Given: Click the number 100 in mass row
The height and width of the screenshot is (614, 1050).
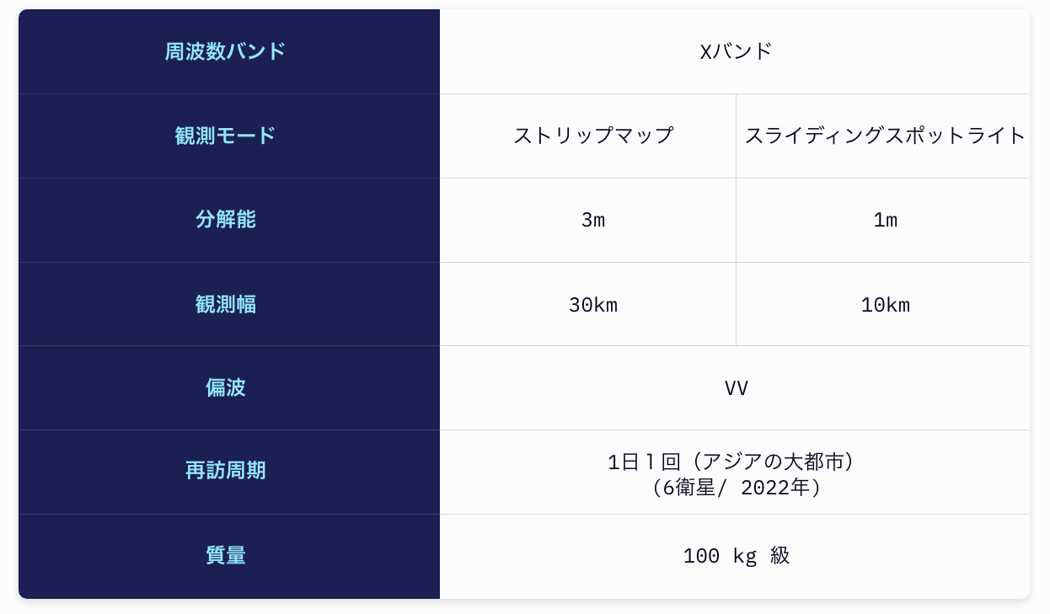Looking at the screenshot, I should (701, 556).
